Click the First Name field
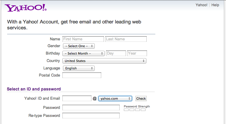The width and height of the screenshot is (226, 124). point(83,39)
